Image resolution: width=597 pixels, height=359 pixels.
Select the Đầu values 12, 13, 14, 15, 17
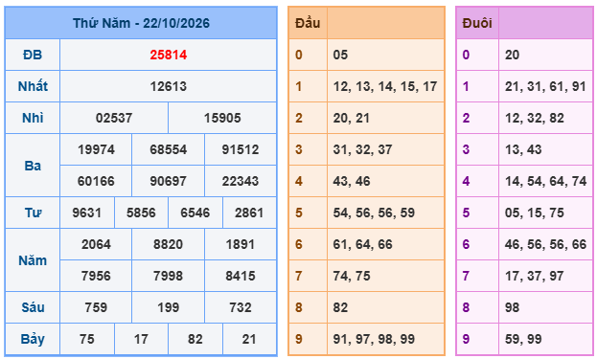pyautogui.click(x=385, y=86)
